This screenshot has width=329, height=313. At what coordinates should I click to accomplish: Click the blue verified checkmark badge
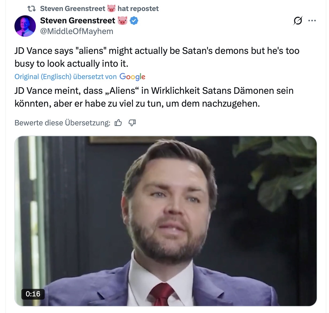pos(134,21)
